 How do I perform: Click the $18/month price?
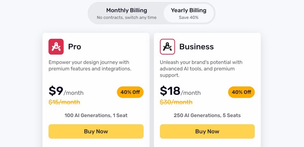coord(180,91)
